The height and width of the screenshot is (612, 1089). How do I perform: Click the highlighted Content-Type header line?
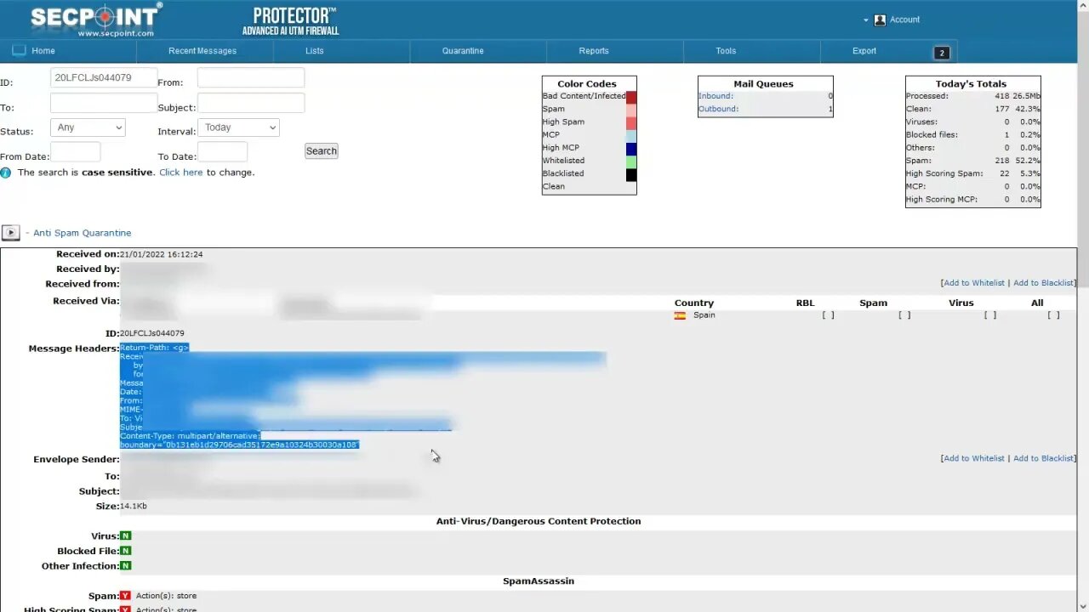pyautogui.click(x=191, y=436)
